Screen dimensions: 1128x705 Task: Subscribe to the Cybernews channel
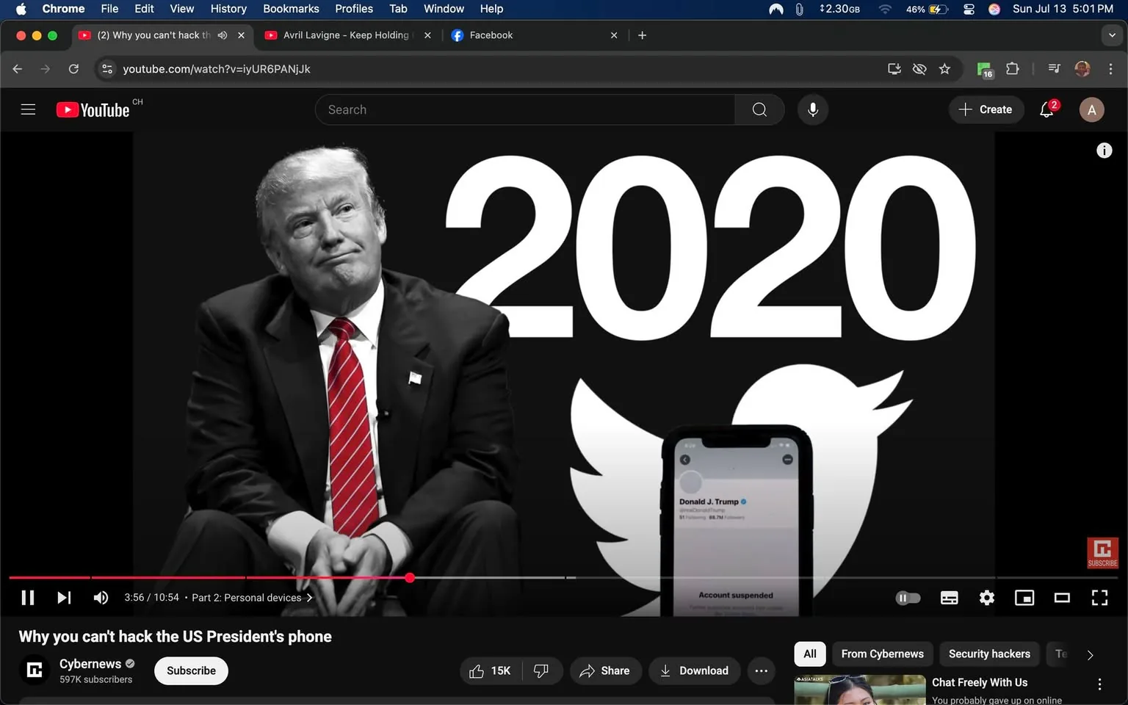click(x=191, y=670)
